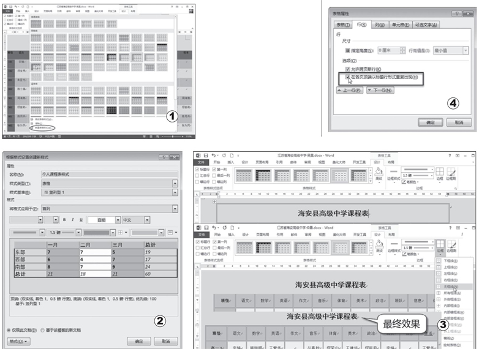The image size is (490, 349).
Task: Open the 单元格 tab in table properties
Action: (399, 24)
